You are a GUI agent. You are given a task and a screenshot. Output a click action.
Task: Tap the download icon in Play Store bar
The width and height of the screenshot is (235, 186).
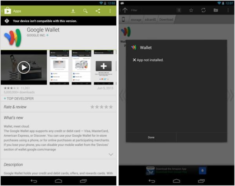click(73, 11)
